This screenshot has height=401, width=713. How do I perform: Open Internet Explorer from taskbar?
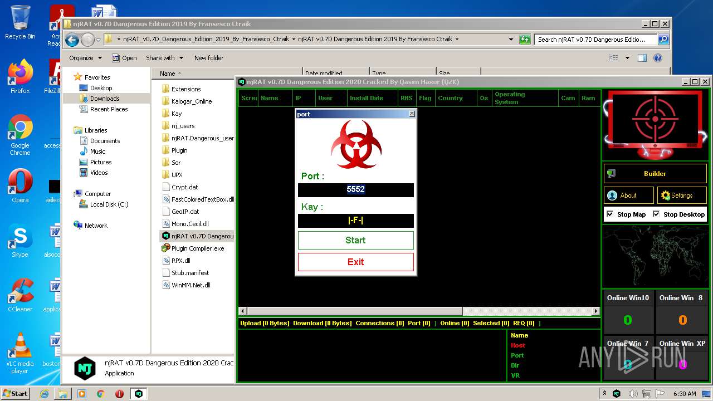coord(44,394)
